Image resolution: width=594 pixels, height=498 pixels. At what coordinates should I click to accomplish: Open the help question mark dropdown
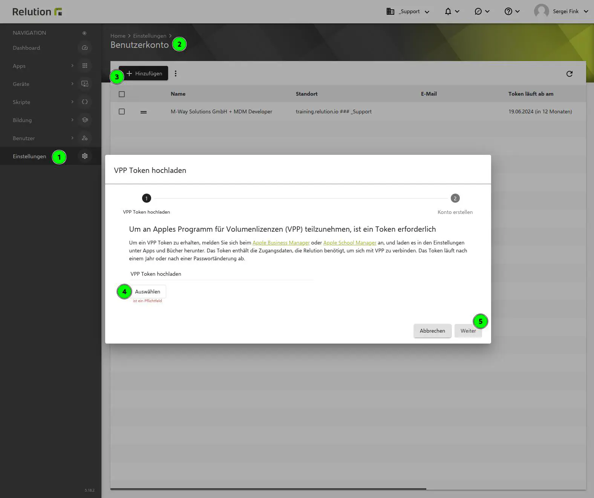[512, 12]
